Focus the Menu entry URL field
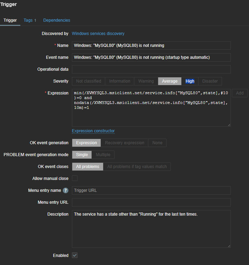249x265 pixels. coord(151,202)
